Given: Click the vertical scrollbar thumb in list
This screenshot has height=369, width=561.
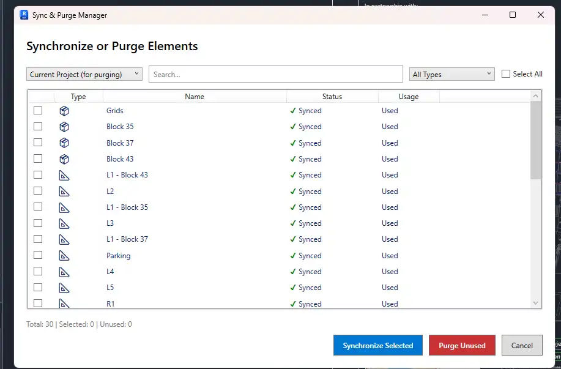Looking at the screenshot, I should pyautogui.click(x=536, y=140).
